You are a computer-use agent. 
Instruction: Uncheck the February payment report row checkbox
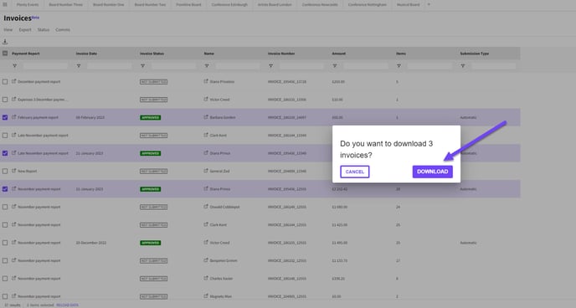[5, 117]
